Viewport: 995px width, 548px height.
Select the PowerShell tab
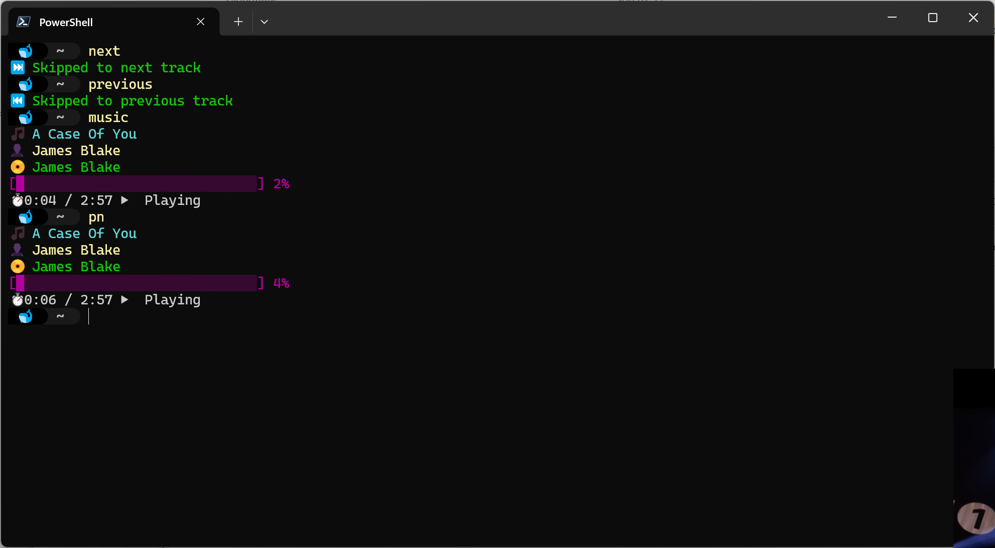[114, 22]
